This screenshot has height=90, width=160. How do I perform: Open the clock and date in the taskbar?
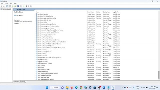tap(152, 87)
